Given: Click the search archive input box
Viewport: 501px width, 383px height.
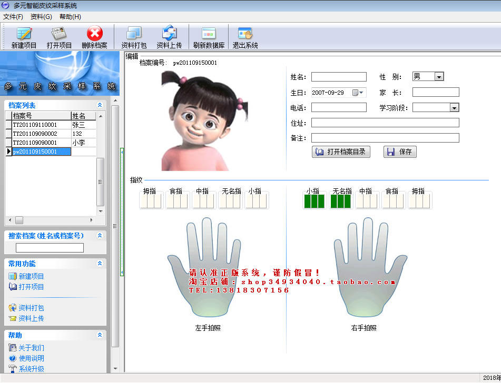Looking at the screenshot, I should (50, 248).
